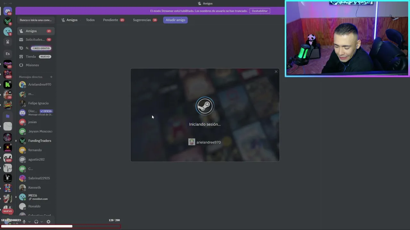Select Amigos in the sidebar
410x230 pixels.
click(36, 31)
